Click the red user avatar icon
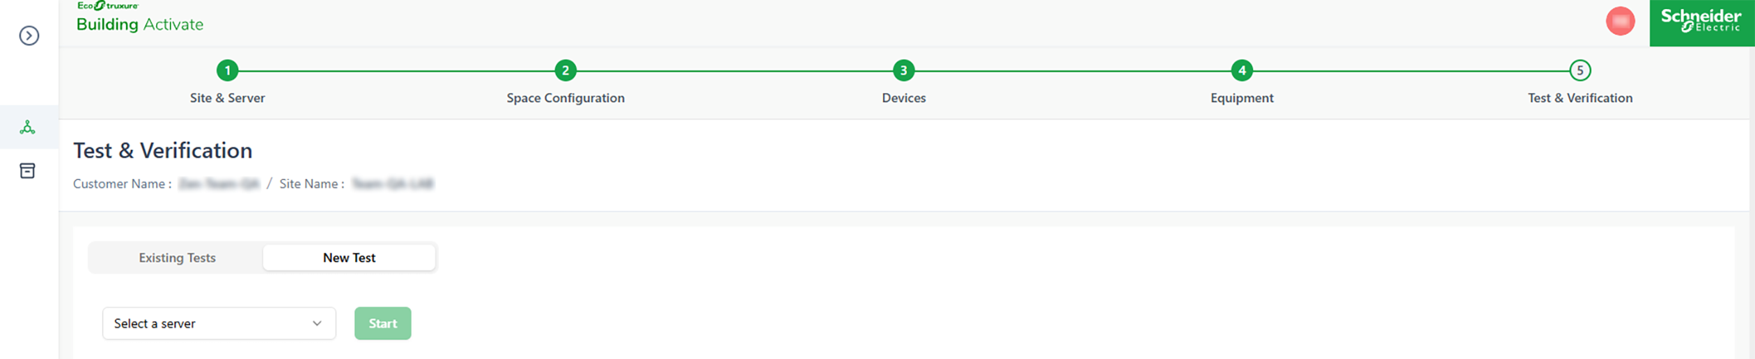 [x=1620, y=22]
